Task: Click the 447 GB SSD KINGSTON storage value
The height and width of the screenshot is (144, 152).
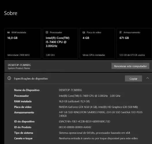Action: tap(101, 114)
